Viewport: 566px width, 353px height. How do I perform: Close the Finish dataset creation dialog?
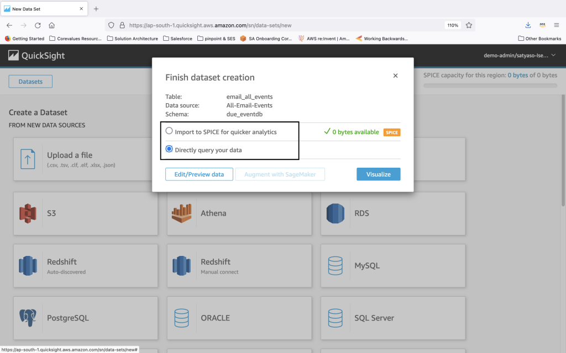click(x=395, y=76)
